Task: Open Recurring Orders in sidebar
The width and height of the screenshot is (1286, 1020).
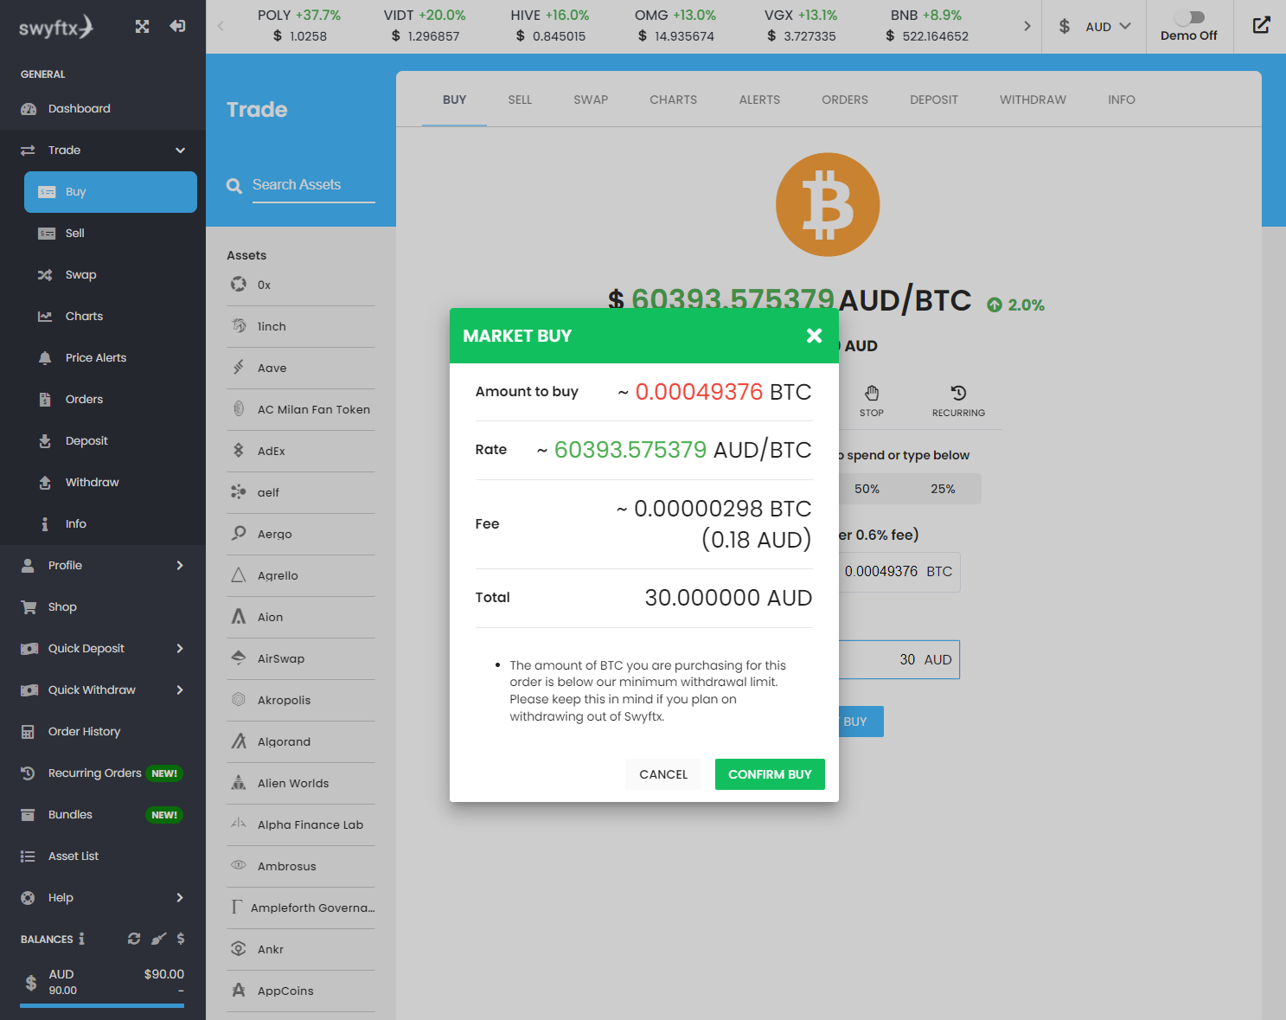Action: tap(102, 773)
